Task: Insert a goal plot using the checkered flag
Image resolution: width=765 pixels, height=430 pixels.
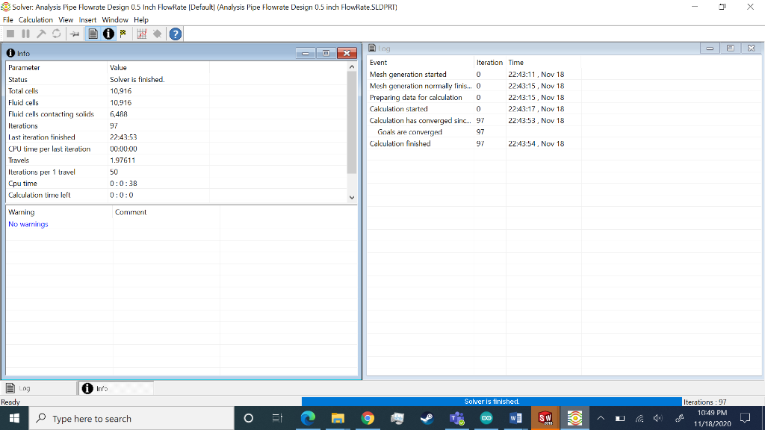Action: [x=124, y=33]
